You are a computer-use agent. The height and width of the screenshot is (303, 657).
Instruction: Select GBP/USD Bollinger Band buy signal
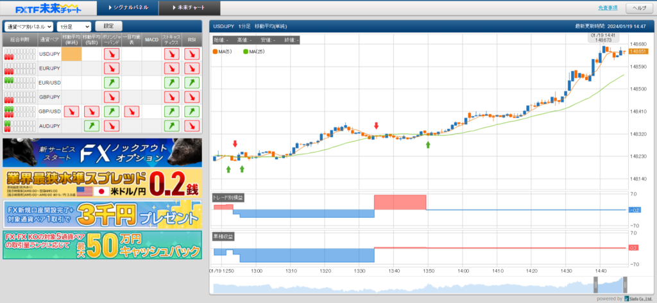pos(112,111)
